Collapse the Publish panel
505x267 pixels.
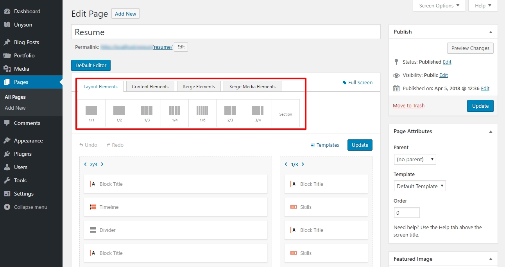tap(491, 32)
